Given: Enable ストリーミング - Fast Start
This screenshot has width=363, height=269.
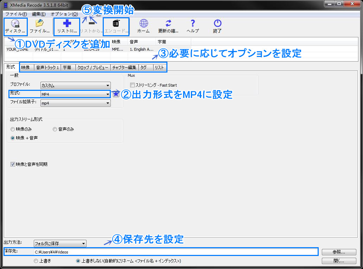Looking at the screenshot, I should (x=132, y=85).
